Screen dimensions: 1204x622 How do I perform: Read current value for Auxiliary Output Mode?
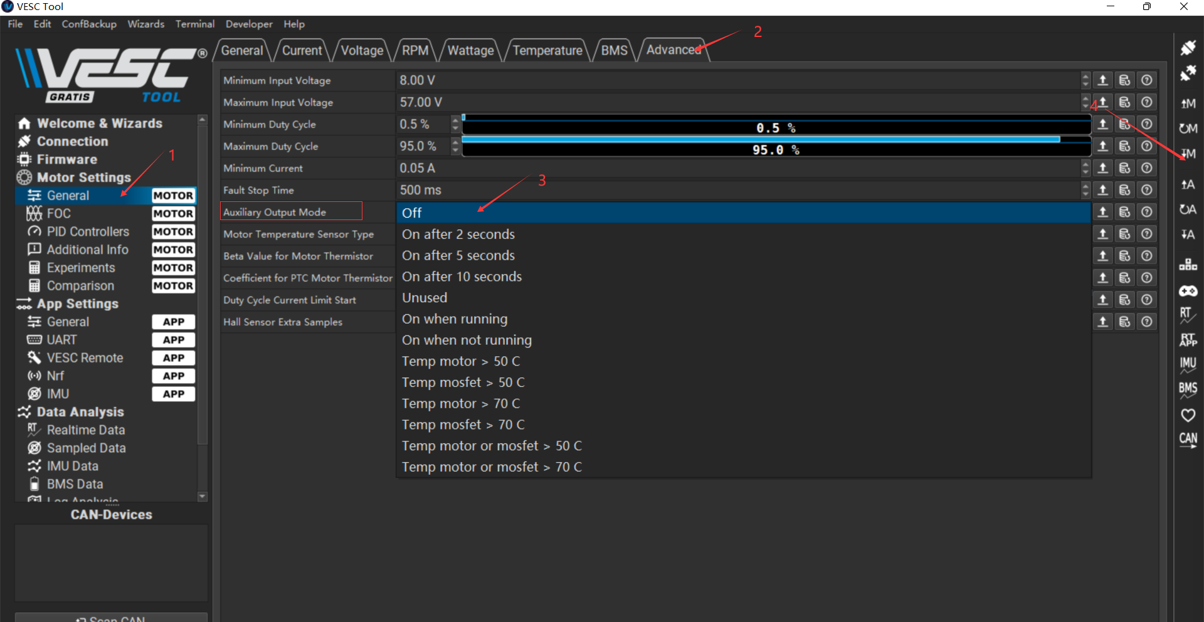click(x=1102, y=212)
